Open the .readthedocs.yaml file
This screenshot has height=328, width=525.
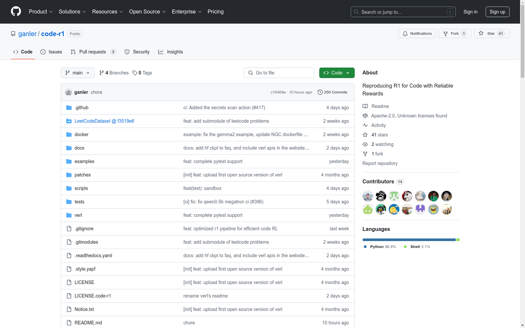point(93,256)
